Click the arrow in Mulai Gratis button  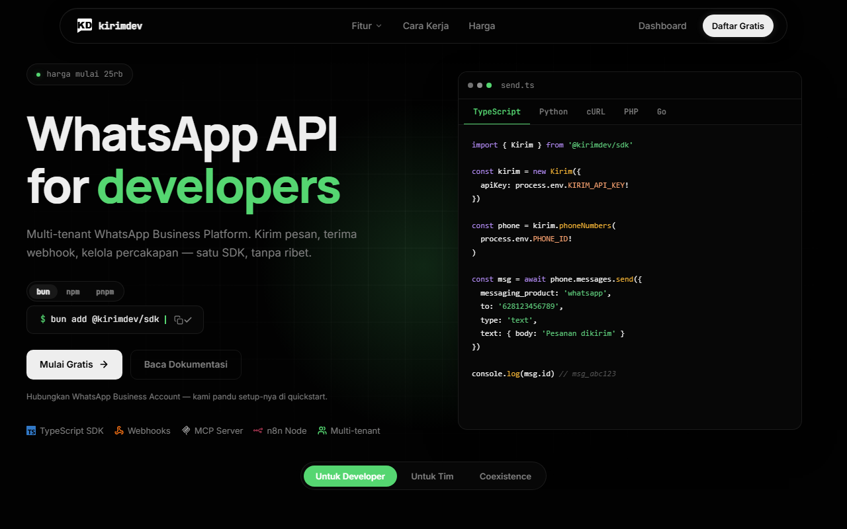point(104,364)
